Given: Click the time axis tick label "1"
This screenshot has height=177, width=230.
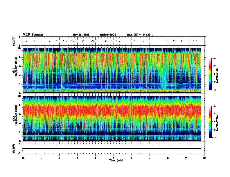Looking at the screenshot, I should pyautogui.click(x=41, y=158).
